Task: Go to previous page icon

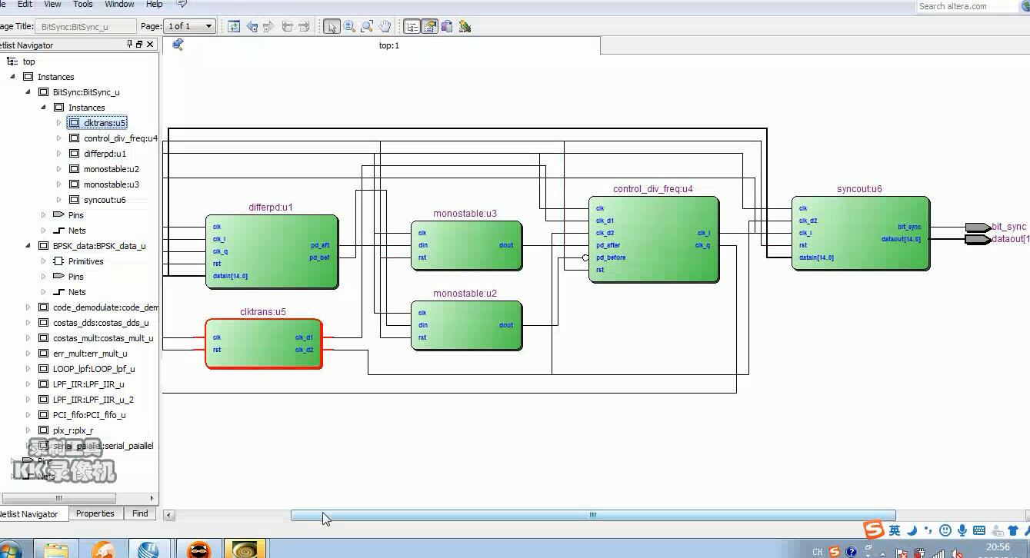Action: coord(287,26)
